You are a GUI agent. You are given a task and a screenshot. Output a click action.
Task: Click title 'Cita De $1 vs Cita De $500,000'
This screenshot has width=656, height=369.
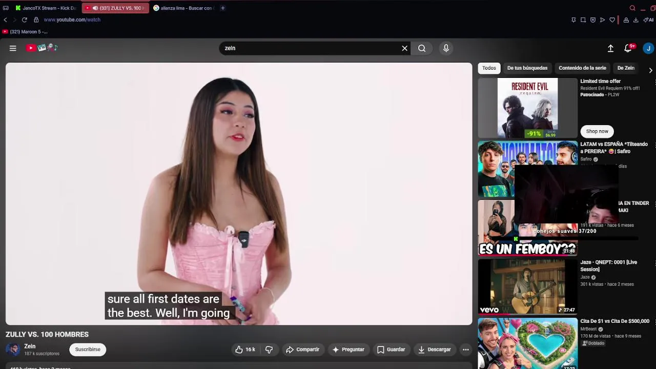[614, 321]
